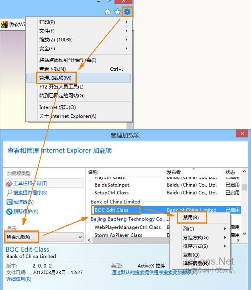Select the SetupCtrl Class row

tap(164, 193)
